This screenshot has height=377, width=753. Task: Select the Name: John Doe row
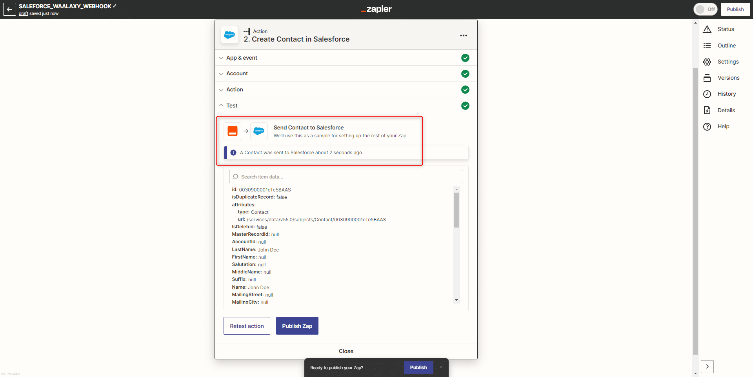[250, 287]
